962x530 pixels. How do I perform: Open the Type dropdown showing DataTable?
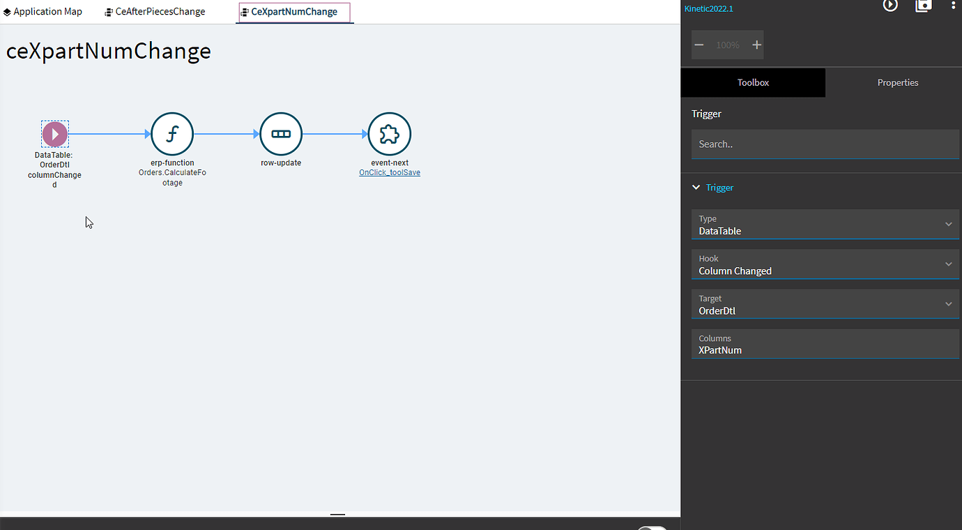[x=825, y=225]
